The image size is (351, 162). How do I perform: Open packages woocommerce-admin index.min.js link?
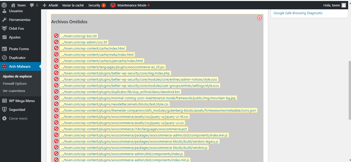[x=144, y=135]
